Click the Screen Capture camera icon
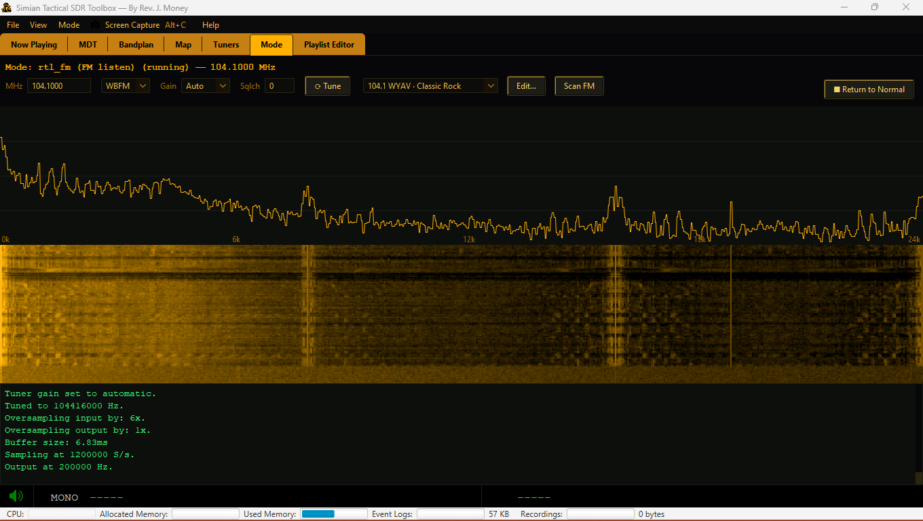The image size is (923, 521). 95,25
